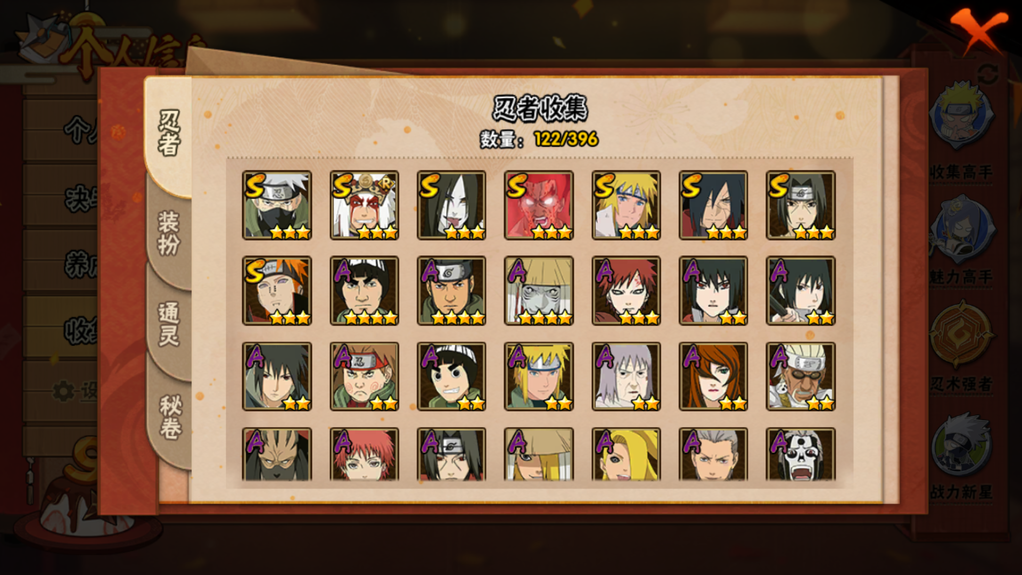Screen dimensions: 1022x575
Task: Select the A-rank Gaara card
Action: coord(626,291)
